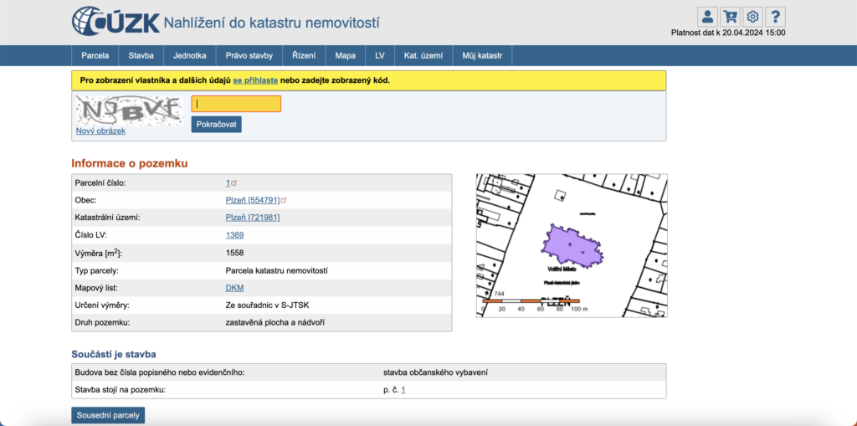Click external link icon next to parcel number
This screenshot has height=426, width=857.
(x=234, y=182)
